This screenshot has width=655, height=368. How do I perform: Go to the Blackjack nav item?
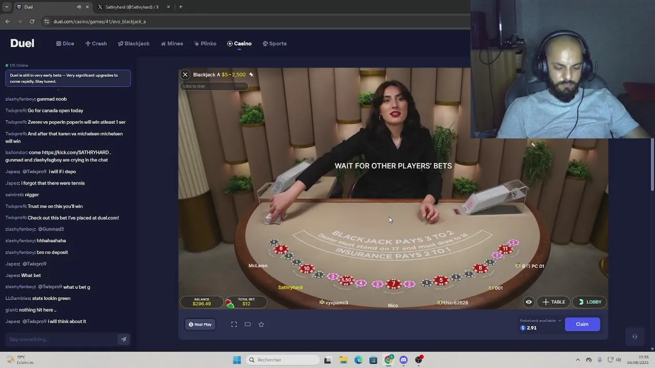click(134, 43)
